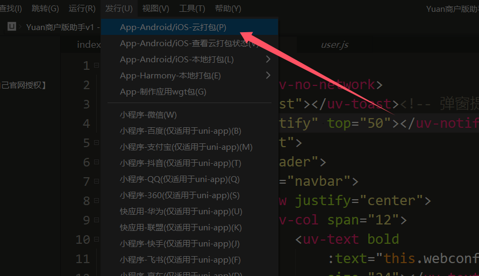The image size is (479, 276).
Task: Open the 视图(V) menu
Action: [x=155, y=8]
